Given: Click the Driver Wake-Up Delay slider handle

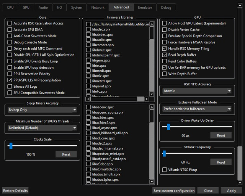Looking at the screenshot, I should coord(168,127).
